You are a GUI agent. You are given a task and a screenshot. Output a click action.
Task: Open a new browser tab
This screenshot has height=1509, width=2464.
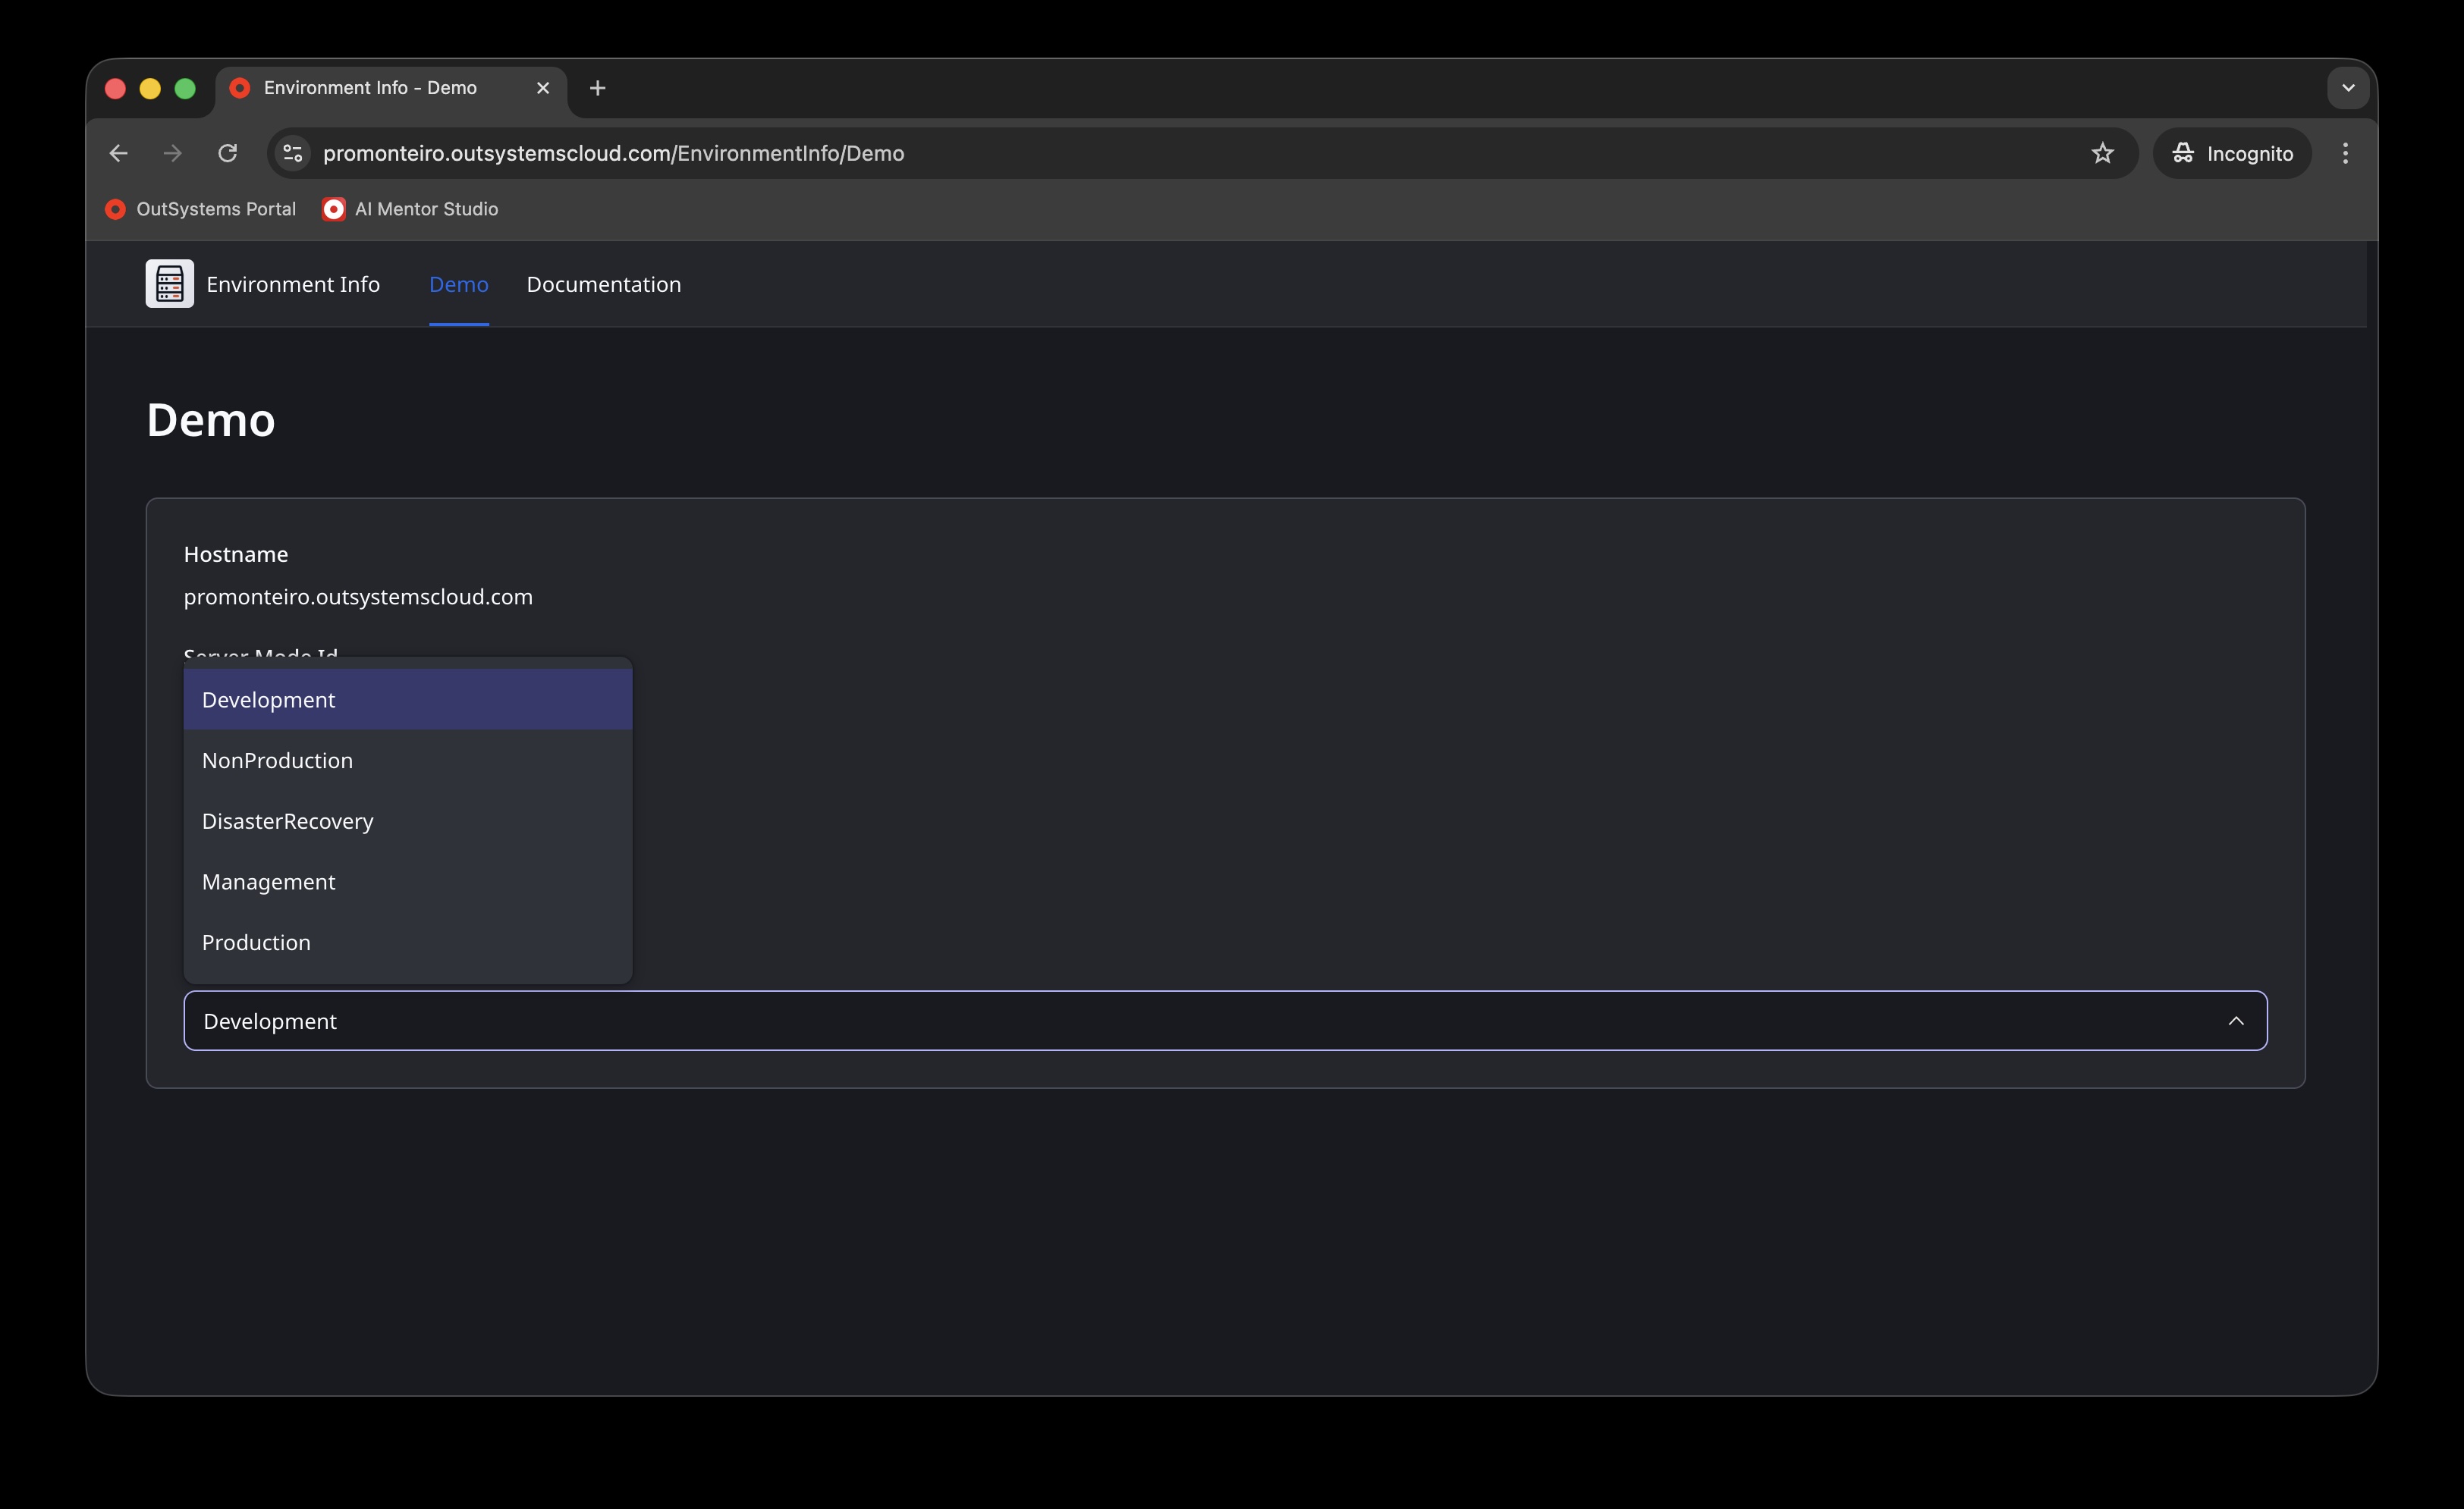(598, 88)
